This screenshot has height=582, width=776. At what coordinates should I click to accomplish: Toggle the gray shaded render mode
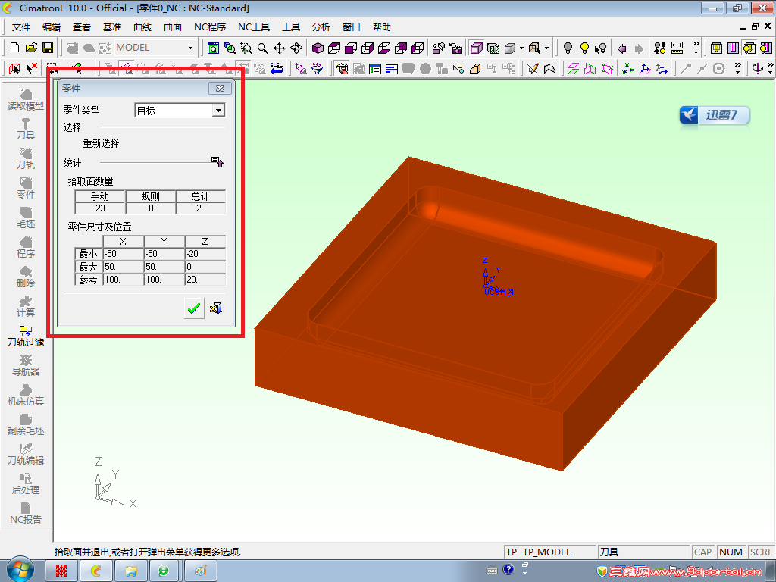coord(510,48)
